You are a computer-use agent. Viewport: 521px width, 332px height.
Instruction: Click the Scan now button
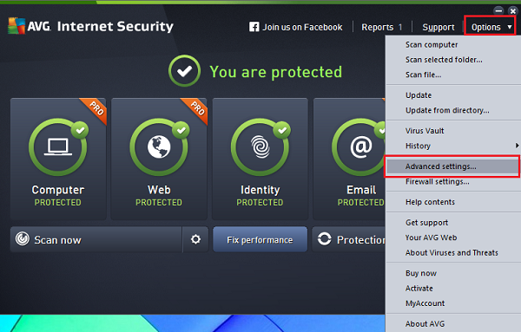(x=96, y=239)
